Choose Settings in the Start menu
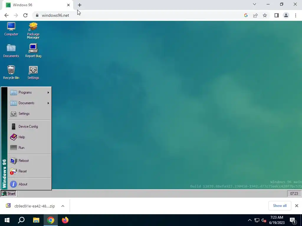This screenshot has width=302, height=226. (29, 114)
